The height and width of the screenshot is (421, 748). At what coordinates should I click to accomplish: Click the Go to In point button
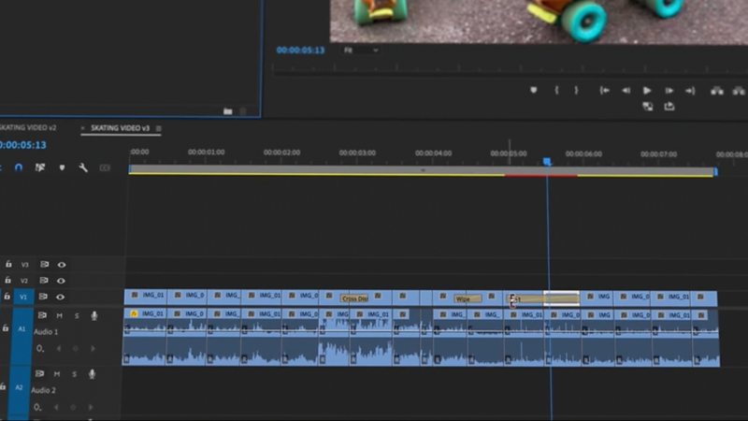click(604, 91)
